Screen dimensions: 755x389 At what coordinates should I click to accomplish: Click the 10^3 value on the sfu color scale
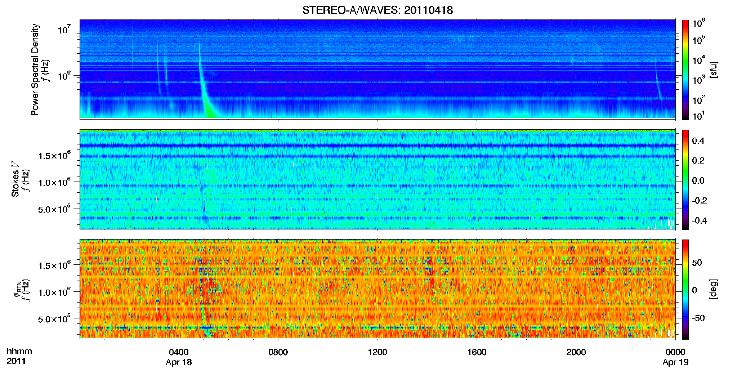click(699, 80)
